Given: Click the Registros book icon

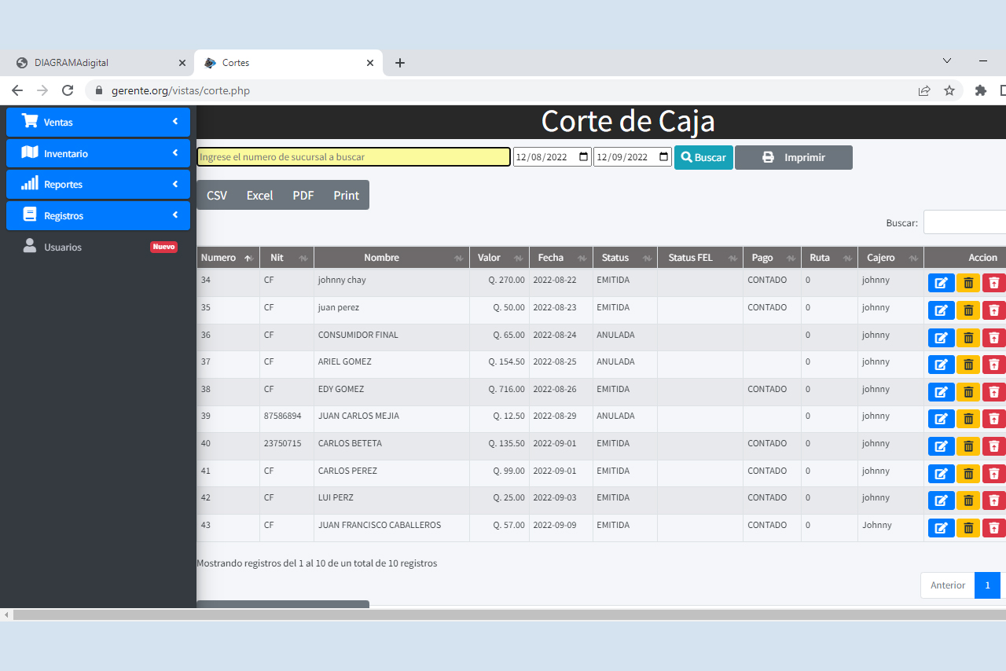Looking at the screenshot, I should click(x=30, y=214).
